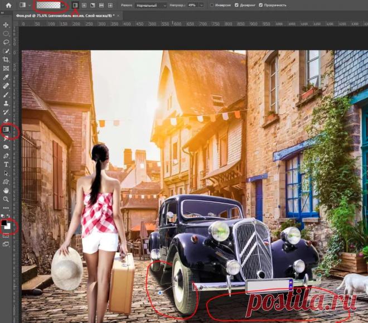Image resolution: width=368 pixels, height=323 pixels.
Task: Enable the Инверсия checkbox
Action: [212, 5]
